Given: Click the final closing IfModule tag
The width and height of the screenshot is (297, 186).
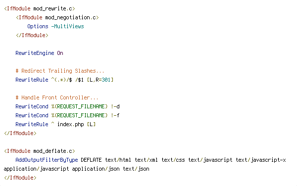Looking at the screenshot, I should 20,178.
